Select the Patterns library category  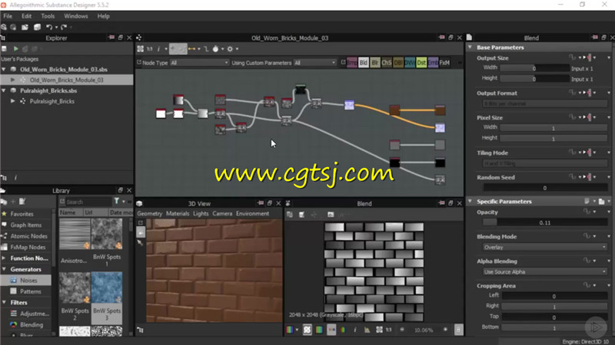(x=30, y=291)
